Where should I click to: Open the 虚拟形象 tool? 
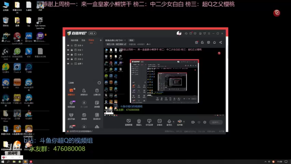pos(71,116)
